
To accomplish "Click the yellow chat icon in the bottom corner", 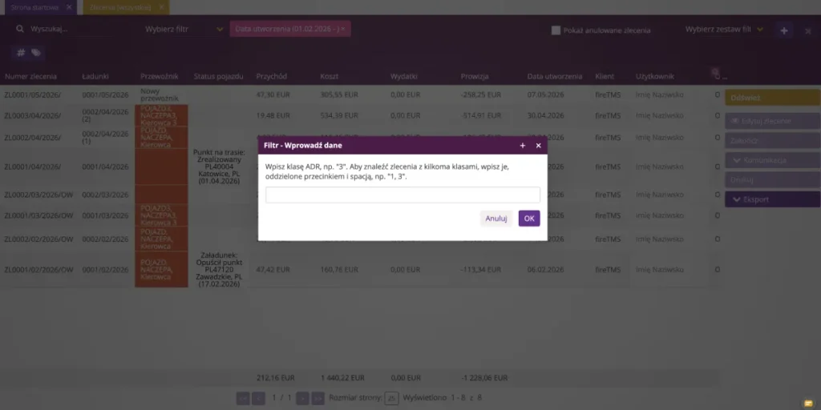I will (808, 403).
